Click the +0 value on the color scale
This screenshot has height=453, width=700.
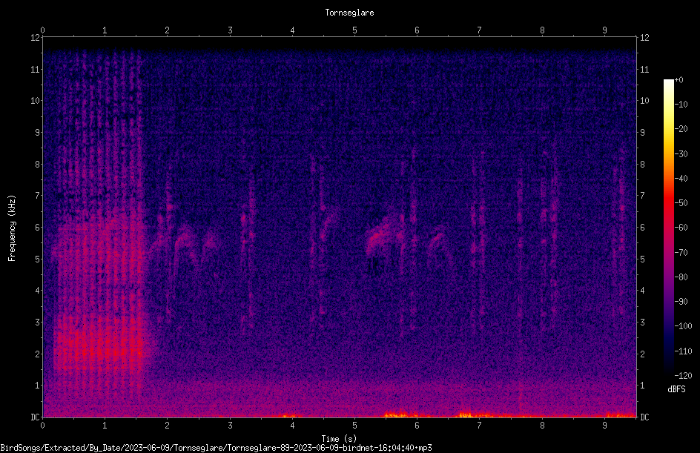point(678,80)
